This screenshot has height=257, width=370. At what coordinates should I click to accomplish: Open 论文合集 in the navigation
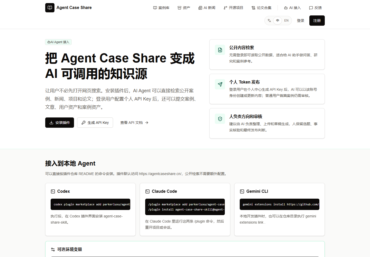tap(261, 8)
